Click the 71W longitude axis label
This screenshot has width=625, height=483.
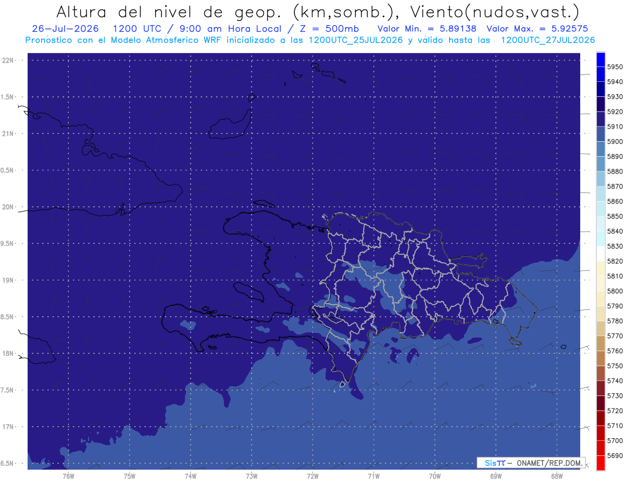(x=373, y=475)
